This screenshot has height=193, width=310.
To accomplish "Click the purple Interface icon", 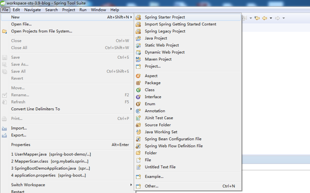I will point(139,97).
